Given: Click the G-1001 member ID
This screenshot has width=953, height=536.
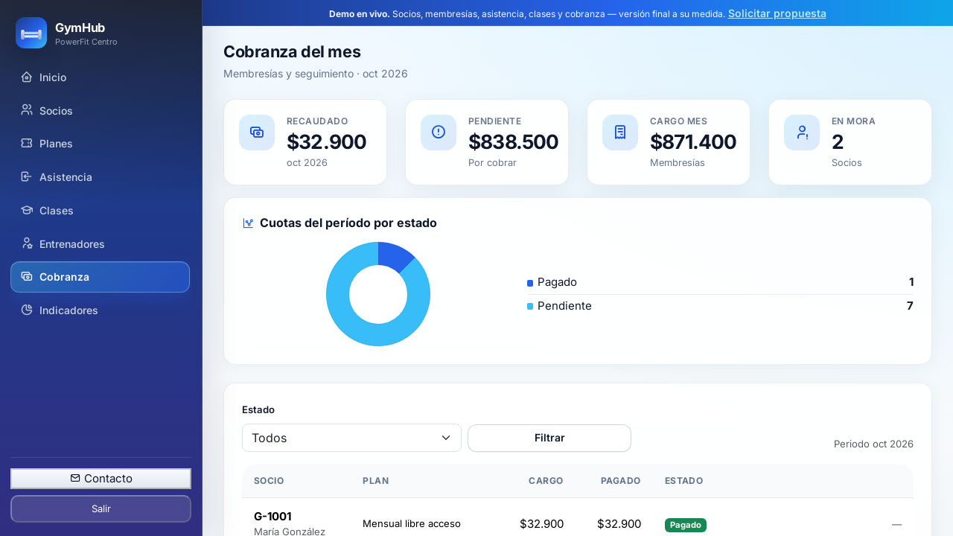Looking at the screenshot, I should coord(272,517).
